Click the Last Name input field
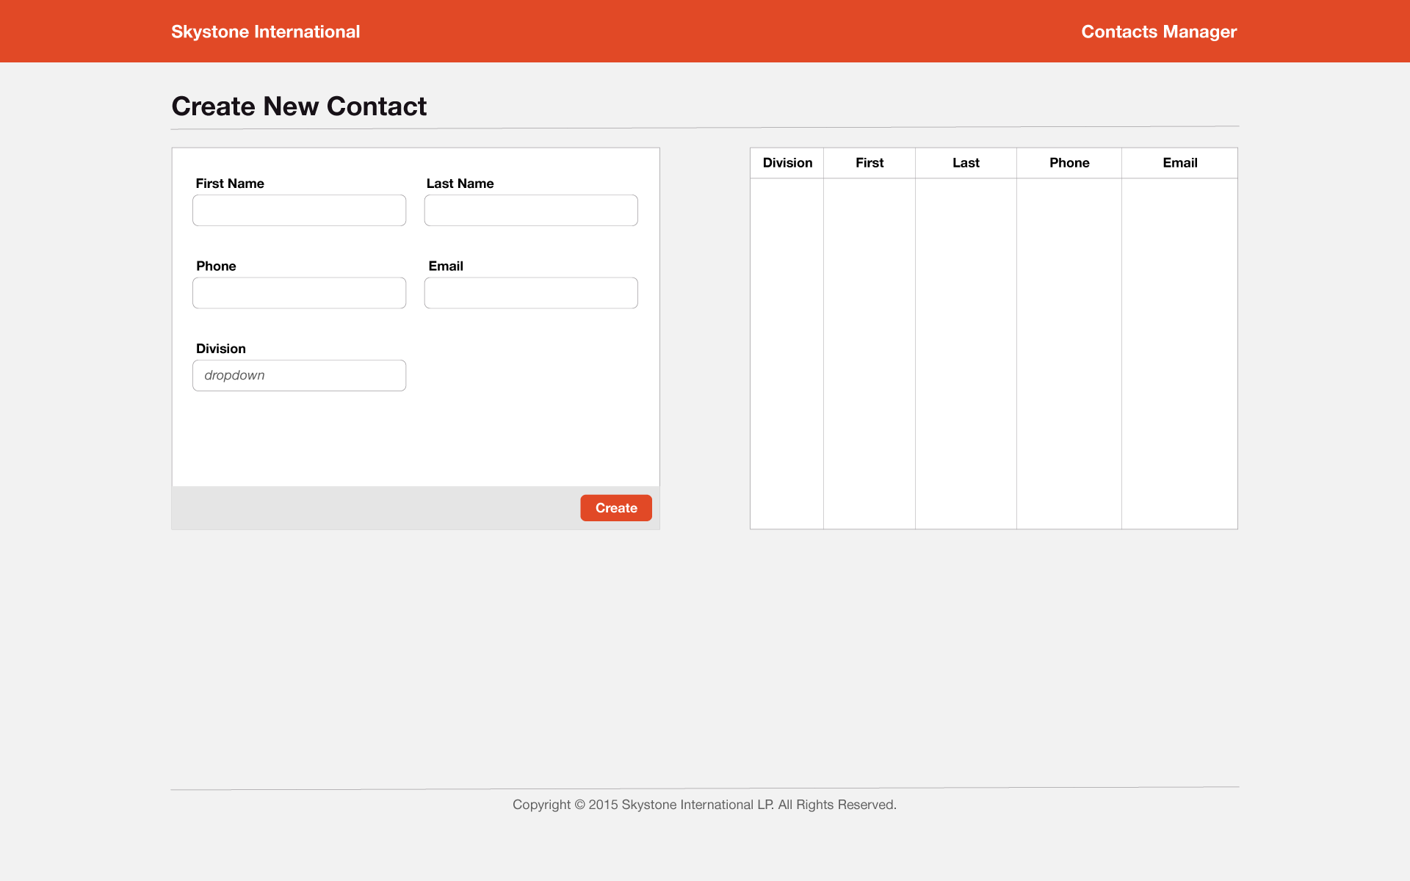Screen dimensions: 1410x881 [530, 211]
